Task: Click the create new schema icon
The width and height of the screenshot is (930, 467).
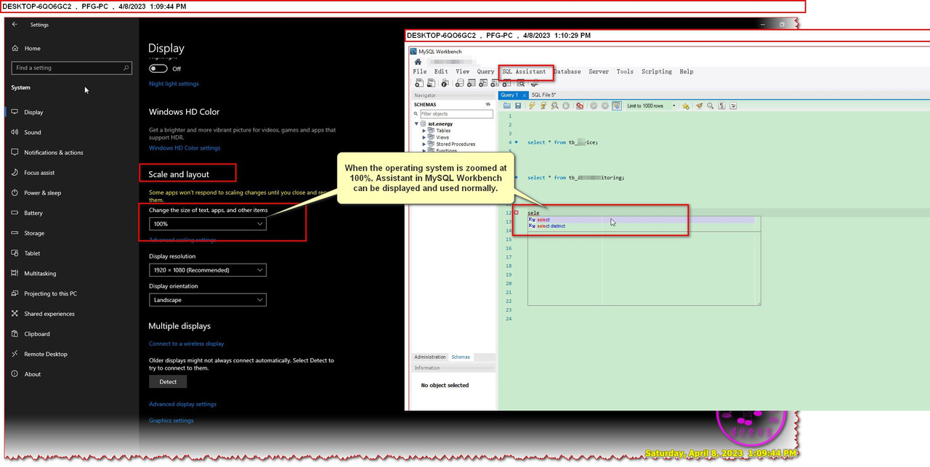Action: (460, 83)
